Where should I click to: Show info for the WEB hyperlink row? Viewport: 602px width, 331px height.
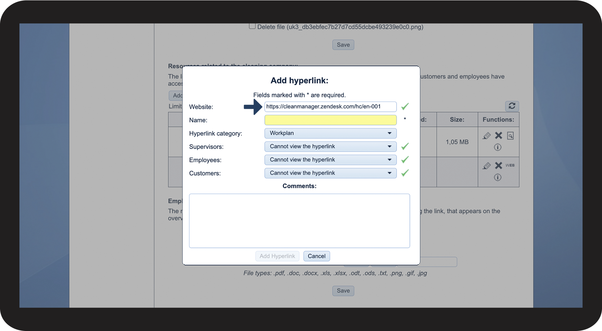(498, 177)
